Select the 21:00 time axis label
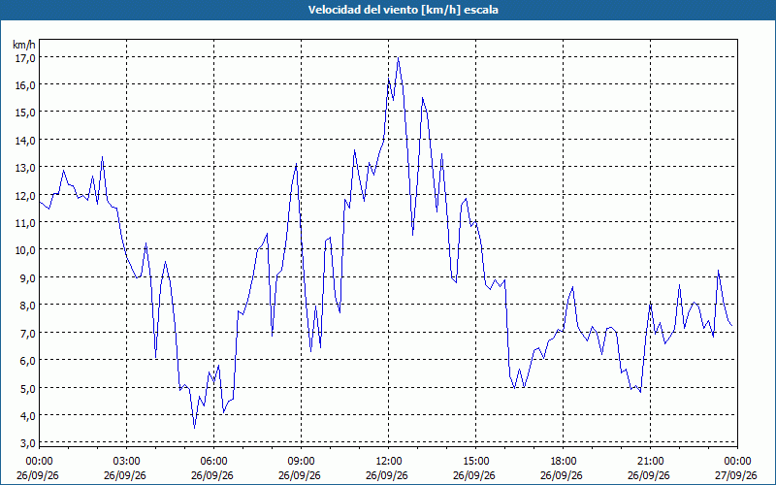Viewport: 776px width, 485px height. click(x=650, y=462)
